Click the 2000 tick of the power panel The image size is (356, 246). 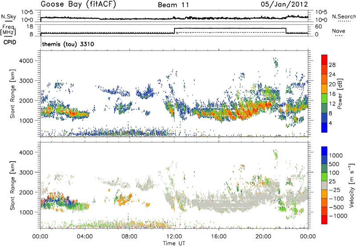[x=26, y=100]
